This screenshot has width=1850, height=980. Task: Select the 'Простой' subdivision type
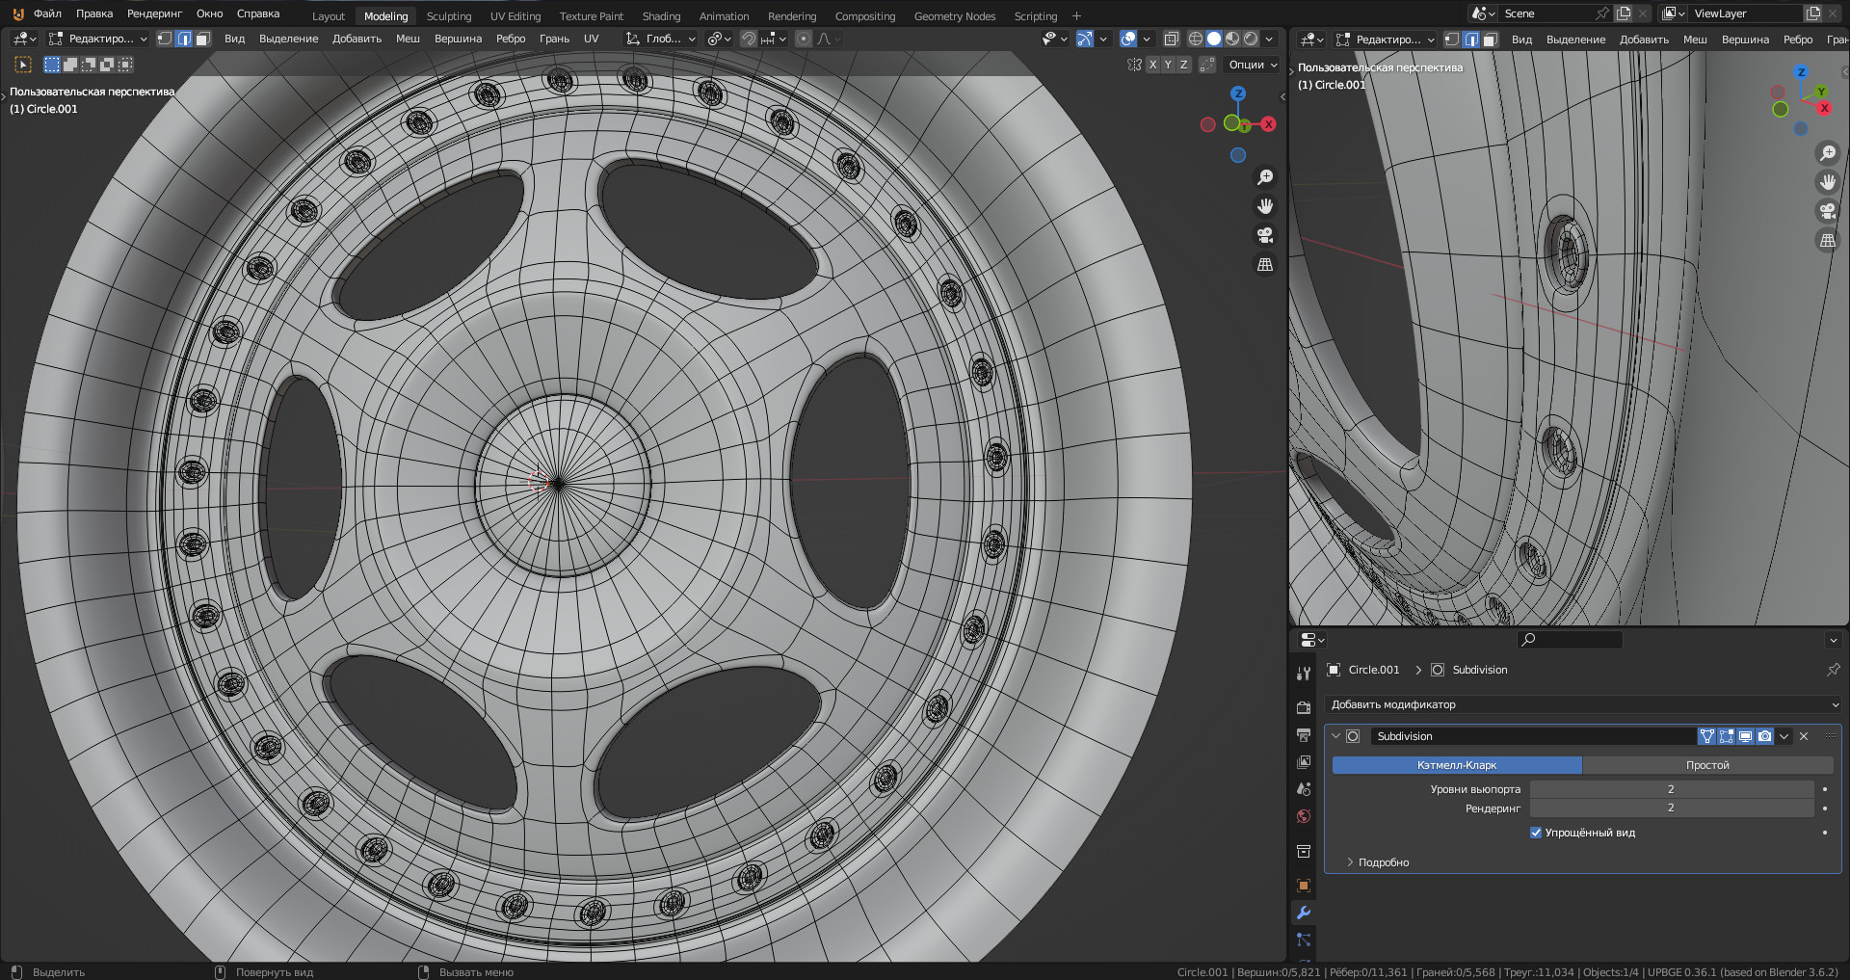[1706, 765]
